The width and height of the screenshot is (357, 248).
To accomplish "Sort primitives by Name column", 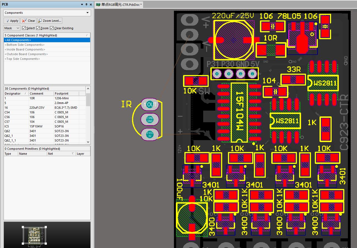I will [x=33, y=154].
